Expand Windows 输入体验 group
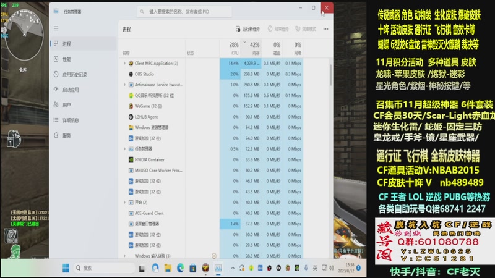The height and width of the screenshot is (278, 495). [124, 256]
